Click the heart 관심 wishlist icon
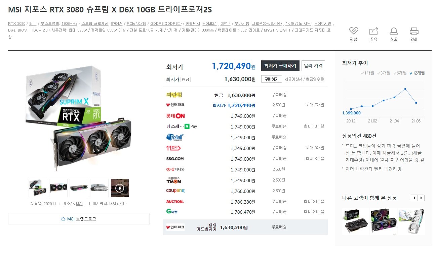Viewport: 436px width, 257px height. tap(353, 31)
